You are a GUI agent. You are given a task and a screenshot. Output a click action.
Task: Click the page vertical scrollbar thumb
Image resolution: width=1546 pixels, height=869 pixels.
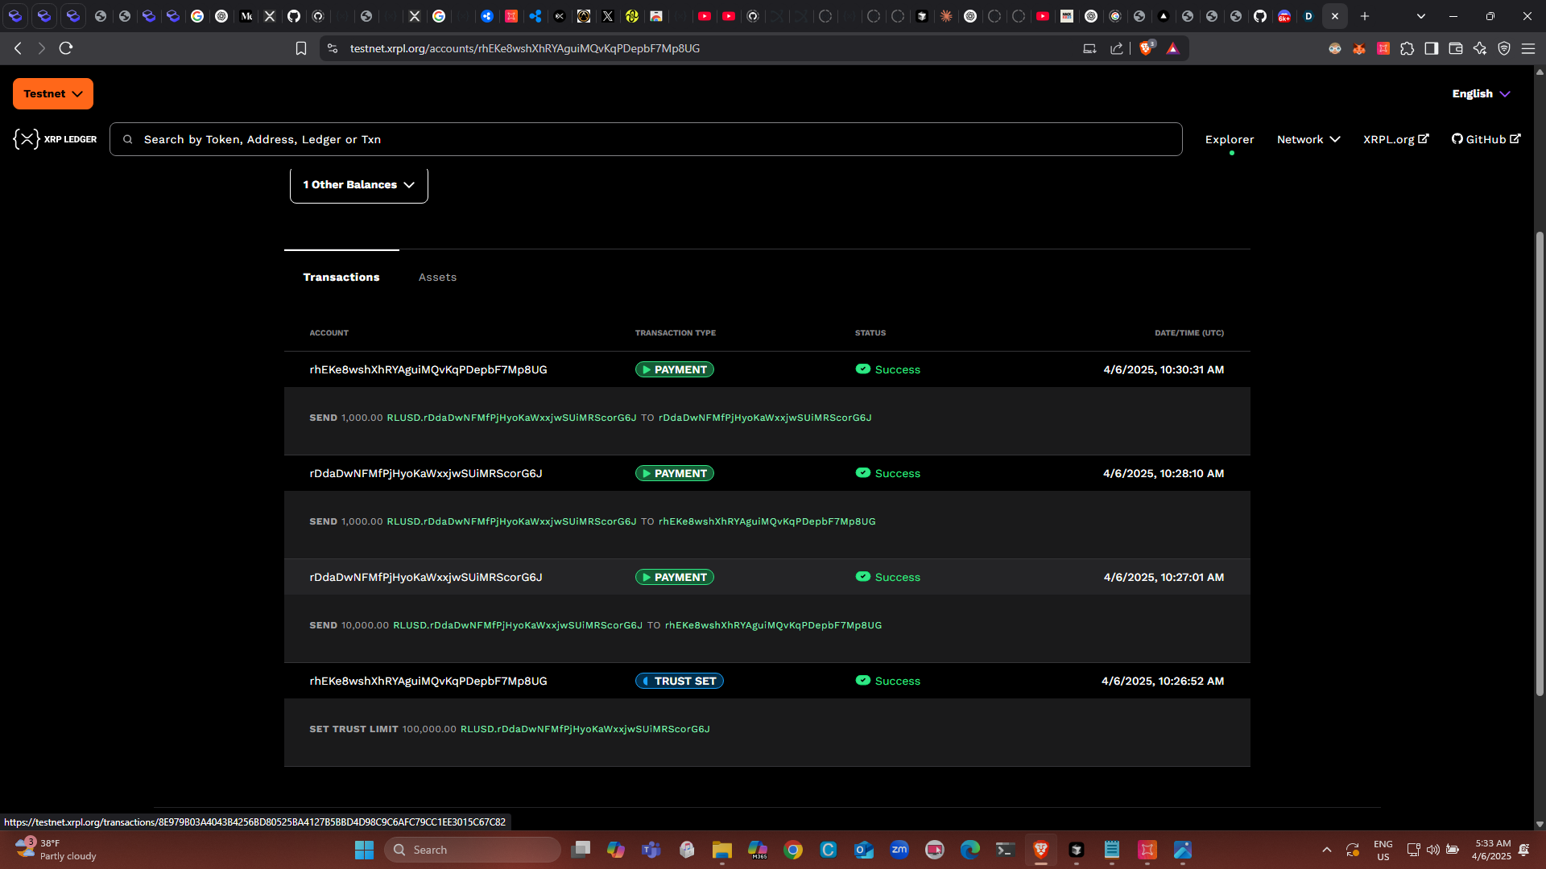pos(1540,463)
